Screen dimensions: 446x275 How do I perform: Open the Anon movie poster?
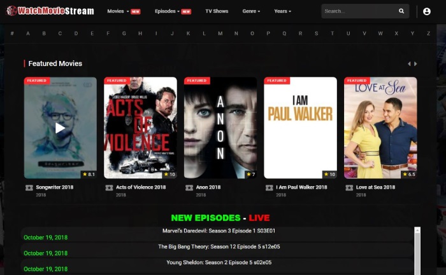click(220, 128)
